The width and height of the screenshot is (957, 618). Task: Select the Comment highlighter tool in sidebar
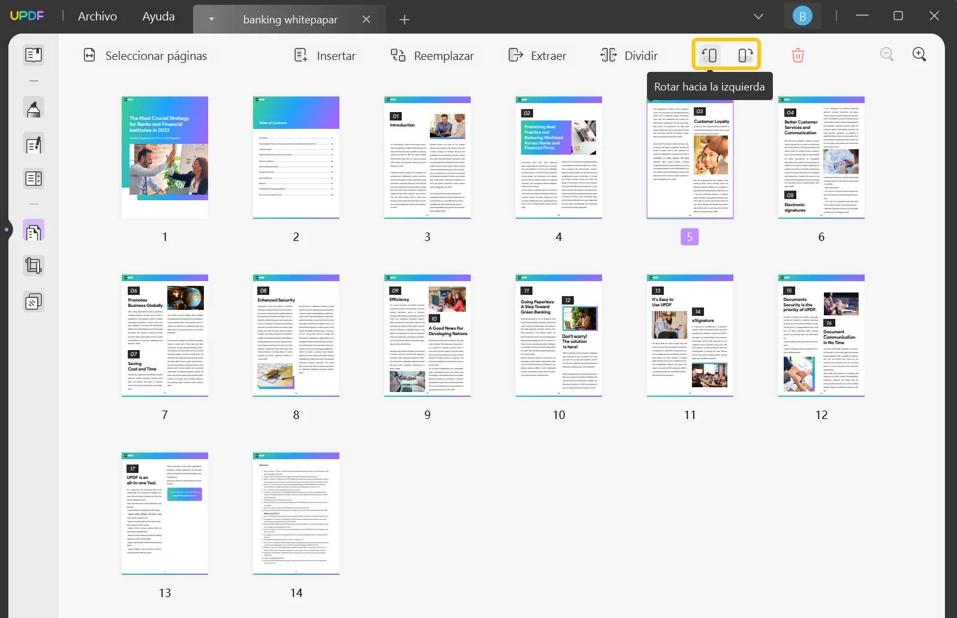click(x=34, y=108)
